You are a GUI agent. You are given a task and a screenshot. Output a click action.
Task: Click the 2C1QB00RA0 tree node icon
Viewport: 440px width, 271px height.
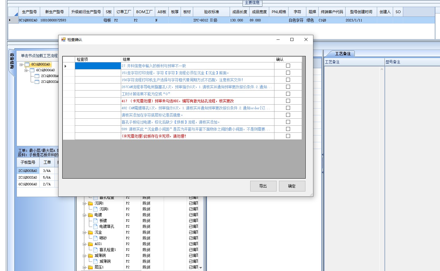[x=37, y=76]
